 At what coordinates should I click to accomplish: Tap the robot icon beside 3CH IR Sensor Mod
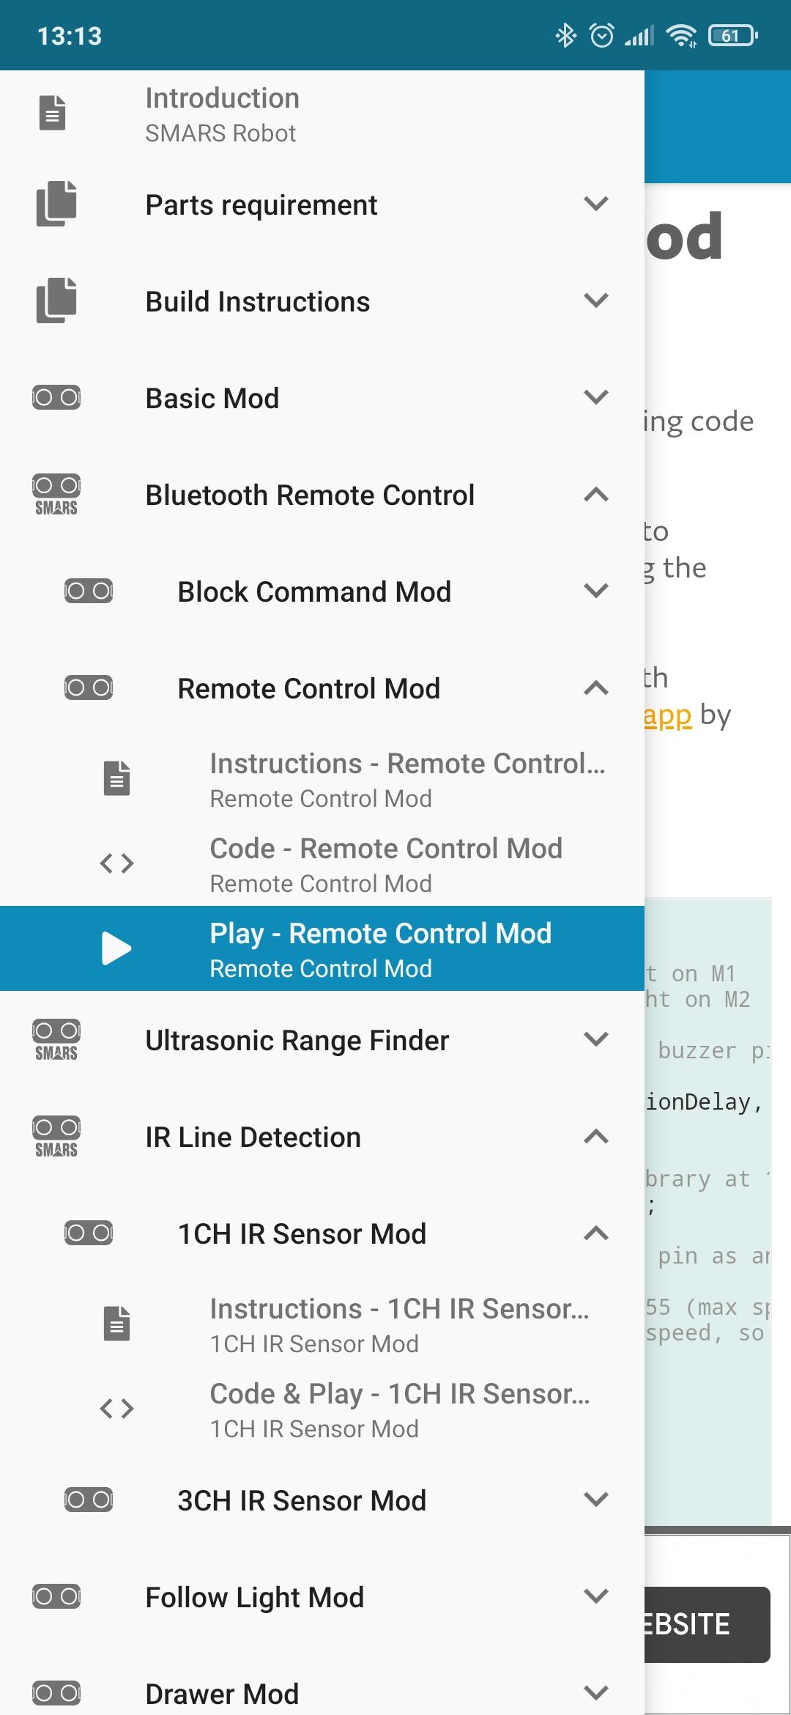tap(89, 1500)
